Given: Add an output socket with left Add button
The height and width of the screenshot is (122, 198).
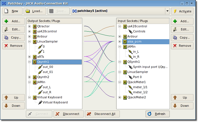Looking at the screenshot, I should tap(13, 21).
